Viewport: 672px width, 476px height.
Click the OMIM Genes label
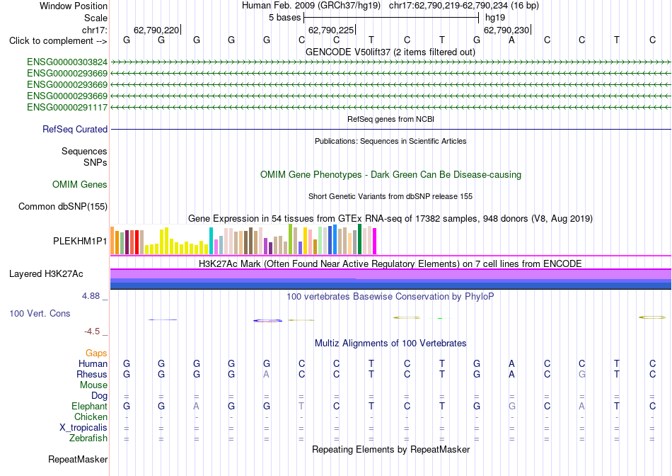pos(79,185)
